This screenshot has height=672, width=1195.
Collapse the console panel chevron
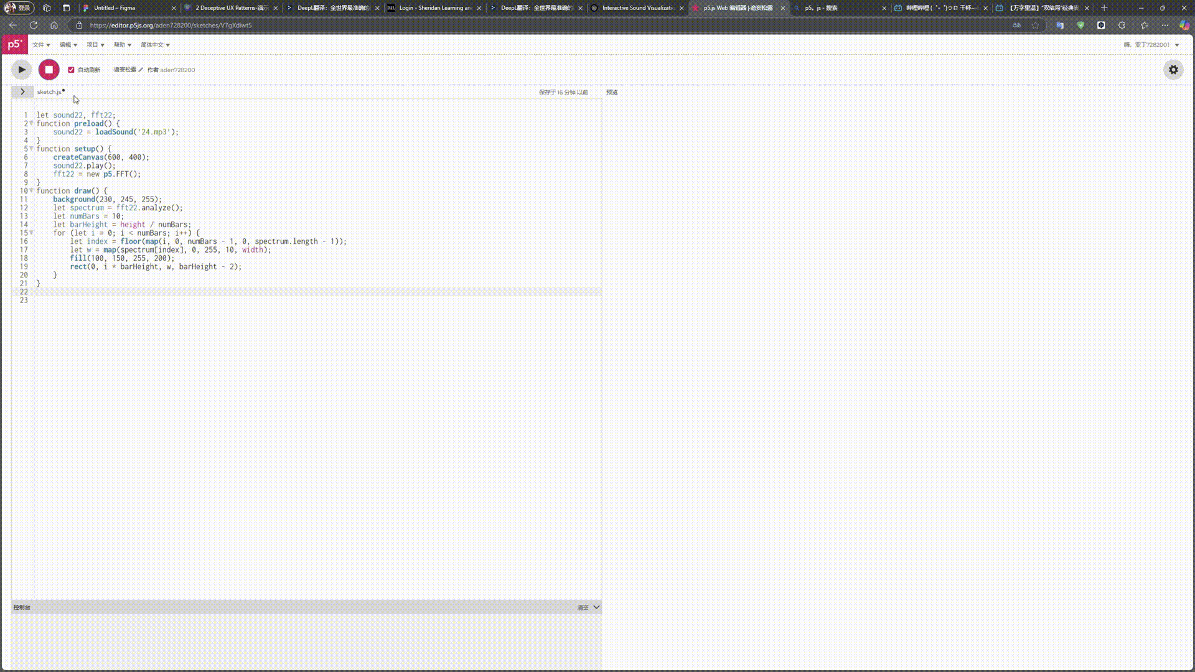[596, 607]
